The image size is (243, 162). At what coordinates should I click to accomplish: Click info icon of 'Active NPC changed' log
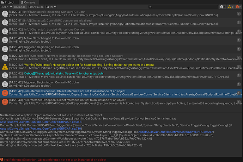pos(5,40)
